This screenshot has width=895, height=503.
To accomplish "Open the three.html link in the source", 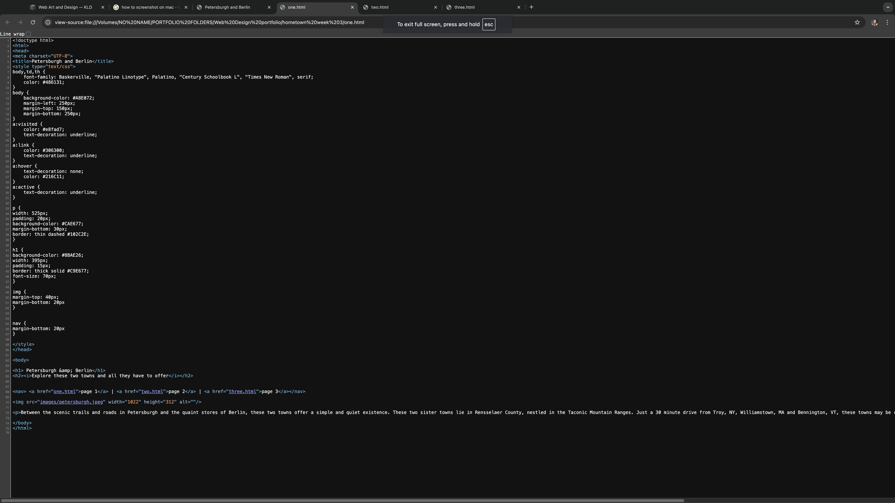I will click(x=243, y=391).
